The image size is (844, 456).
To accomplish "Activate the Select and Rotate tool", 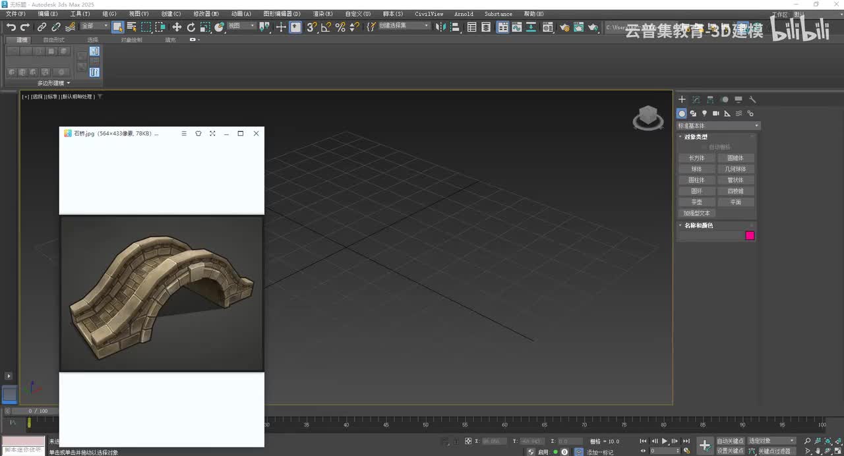I will 191,27.
